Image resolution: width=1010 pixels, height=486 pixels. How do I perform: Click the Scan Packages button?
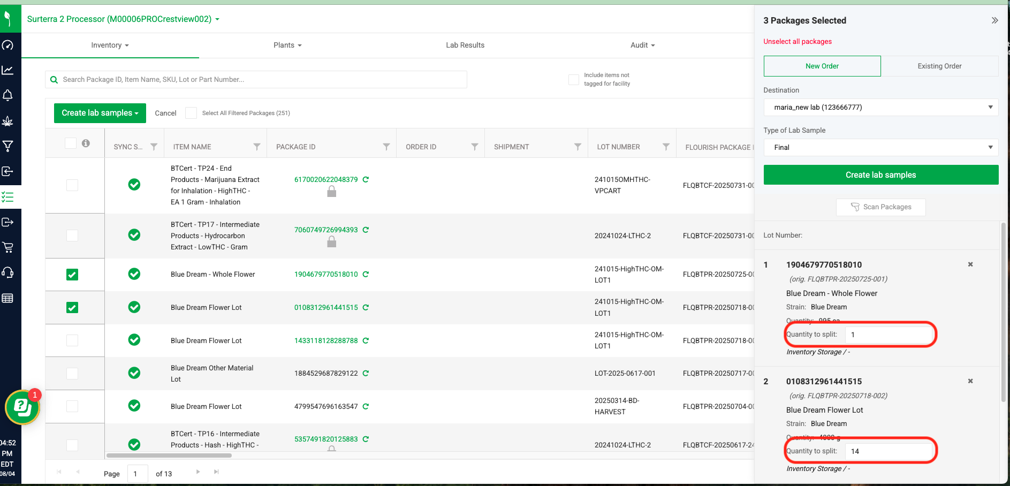[880, 207]
